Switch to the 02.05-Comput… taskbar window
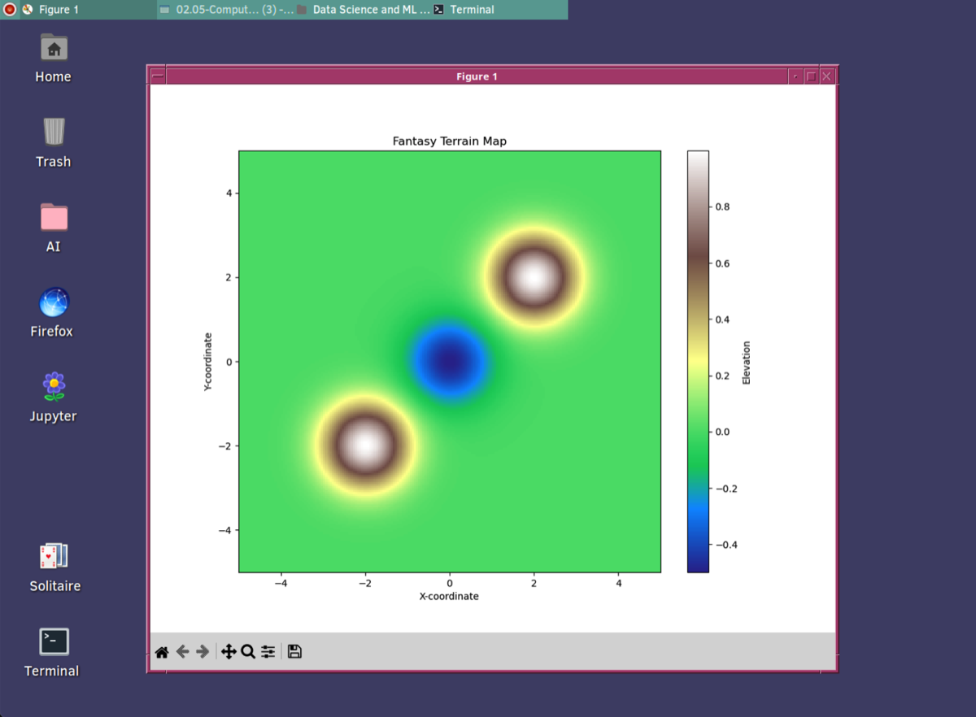The image size is (976, 717). (x=226, y=10)
